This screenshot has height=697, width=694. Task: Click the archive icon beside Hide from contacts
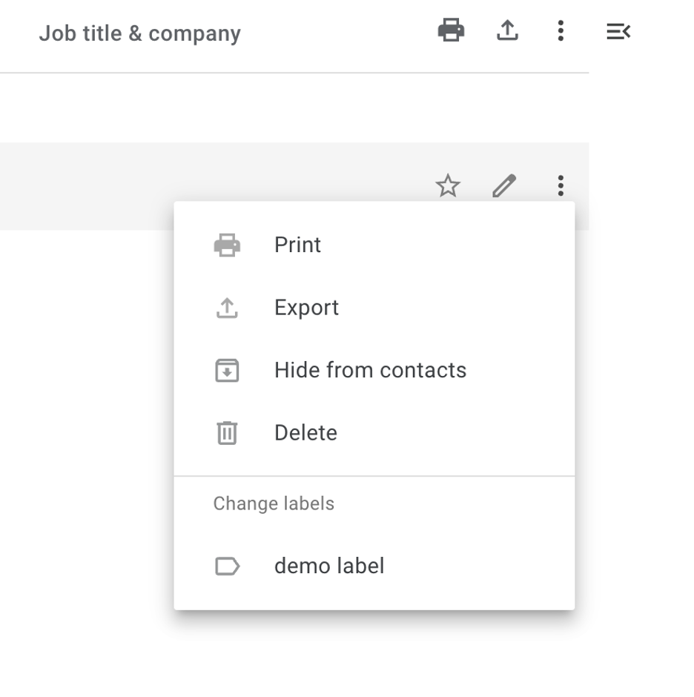[x=226, y=370]
